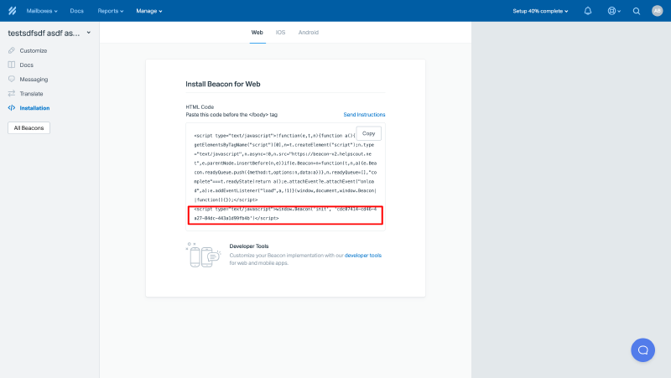This screenshot has height=378, width=671.
Task: Open the notifications bell icon
Action: pos(587,11)
